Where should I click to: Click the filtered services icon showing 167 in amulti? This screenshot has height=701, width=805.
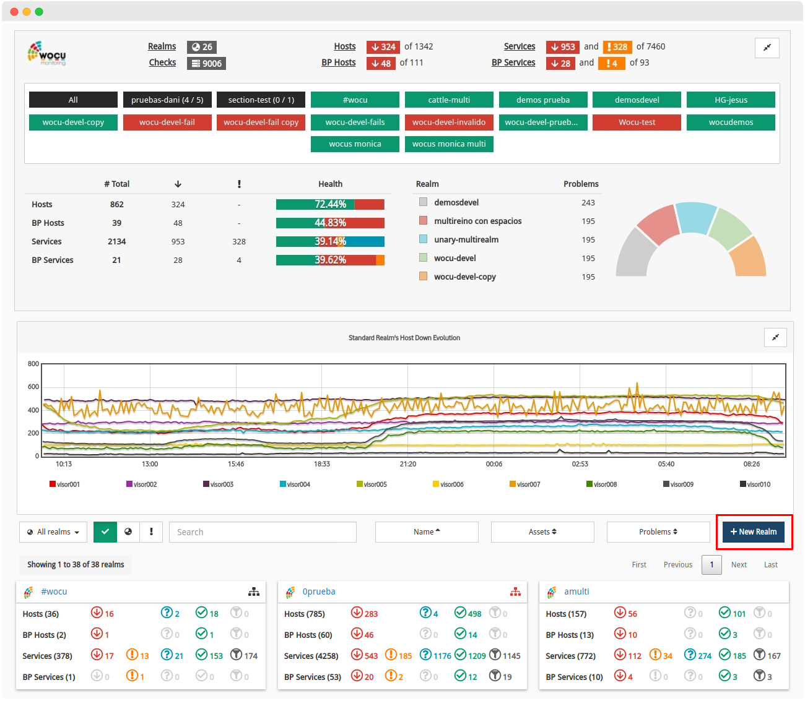pyautogui.click(x=759, y=655)
